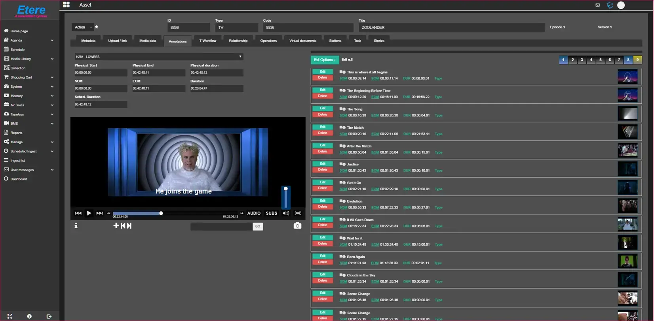
Task: Click the video progress slider handle
Action: [161, 213]
